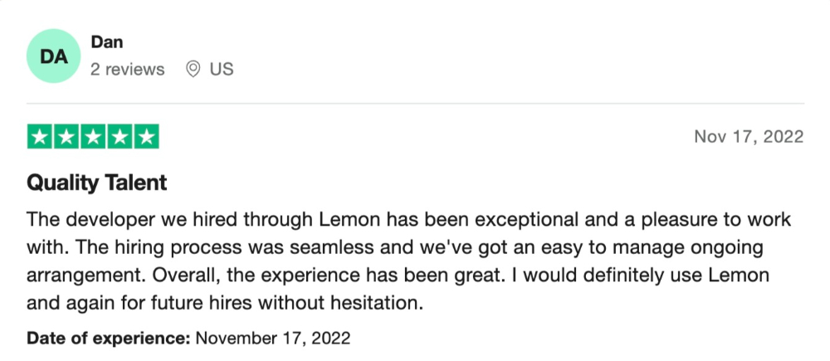Image resolution: width=830 pixels, height=361 pixels.
Task: Click the 'Date of experience:' label
Action: (x=109, y=338)
